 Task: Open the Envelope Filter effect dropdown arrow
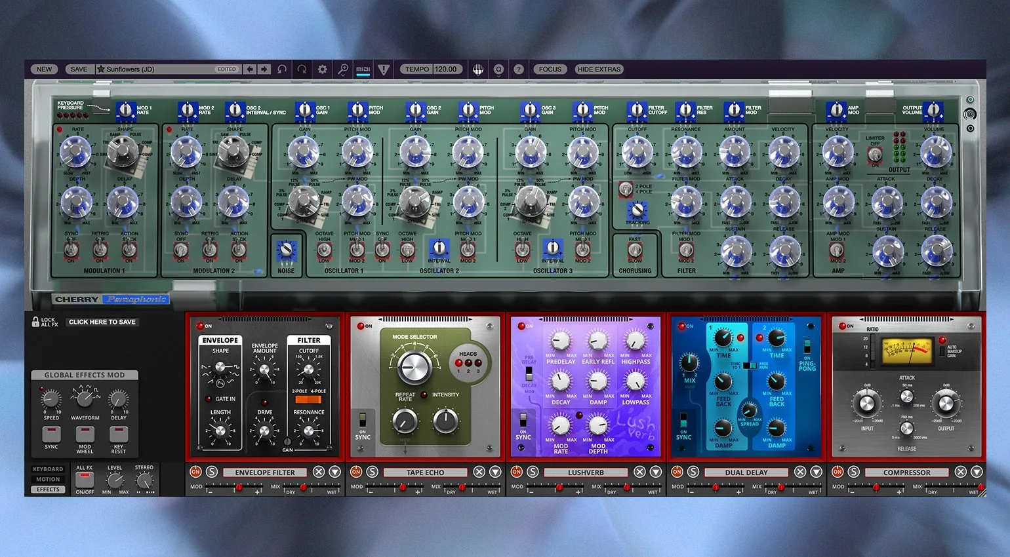pos(335,472)
